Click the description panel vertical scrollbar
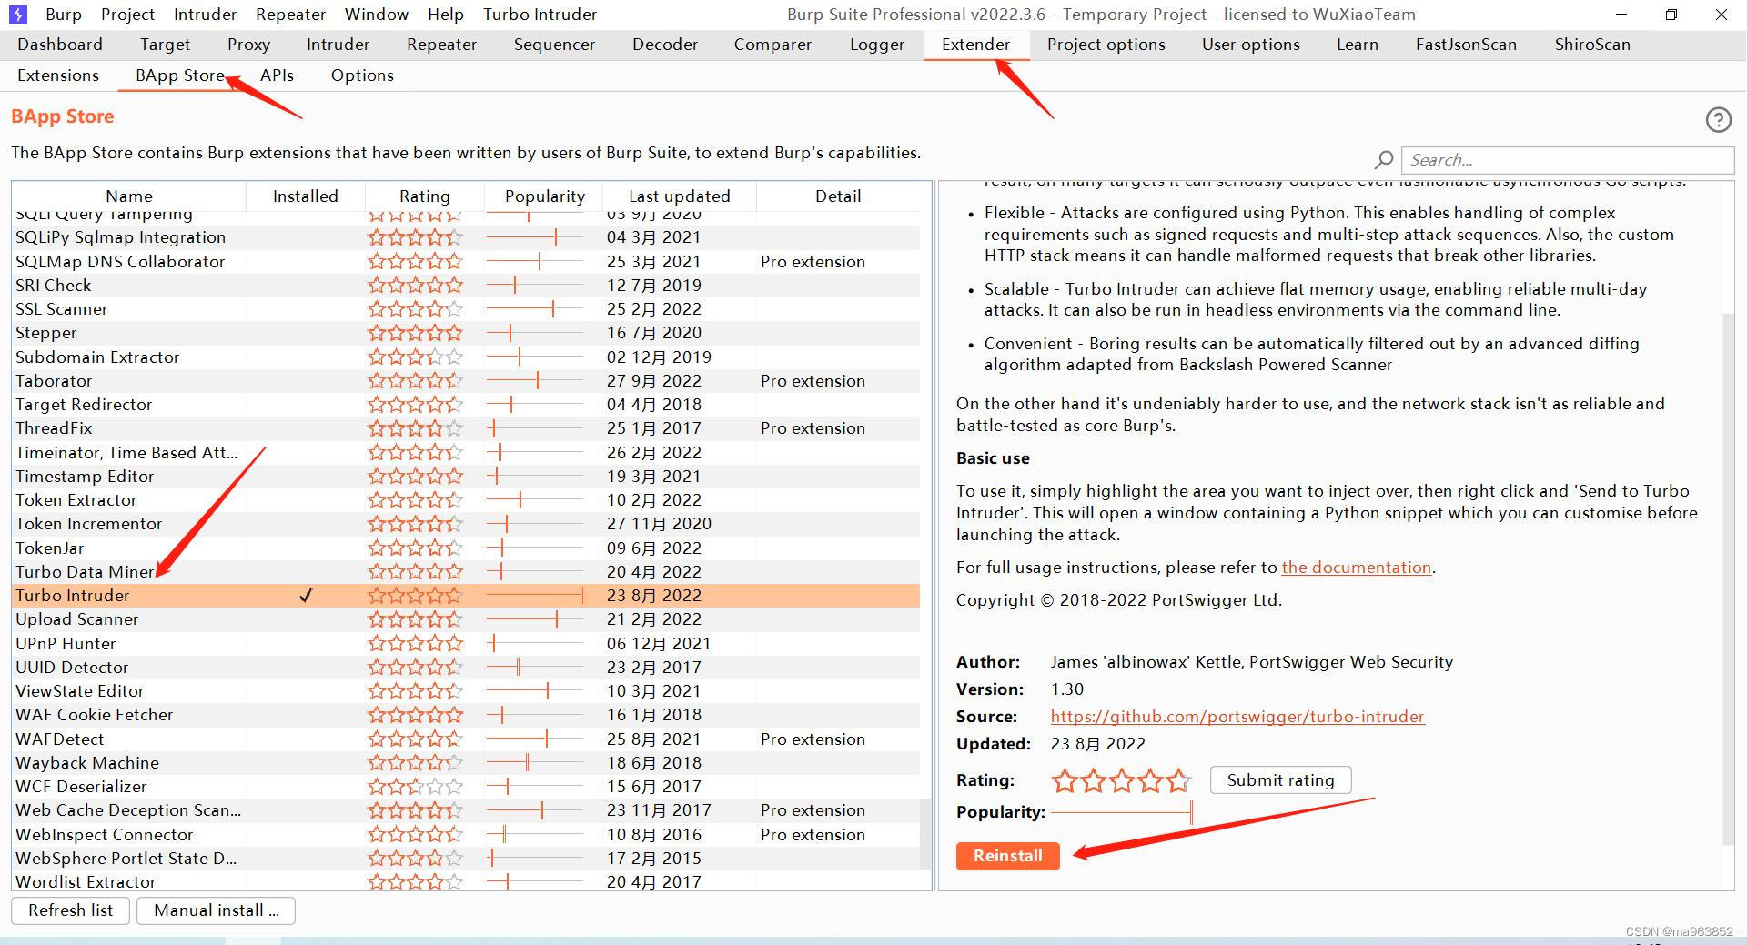The image size is (1747, 945). (x=1729, y=578)
